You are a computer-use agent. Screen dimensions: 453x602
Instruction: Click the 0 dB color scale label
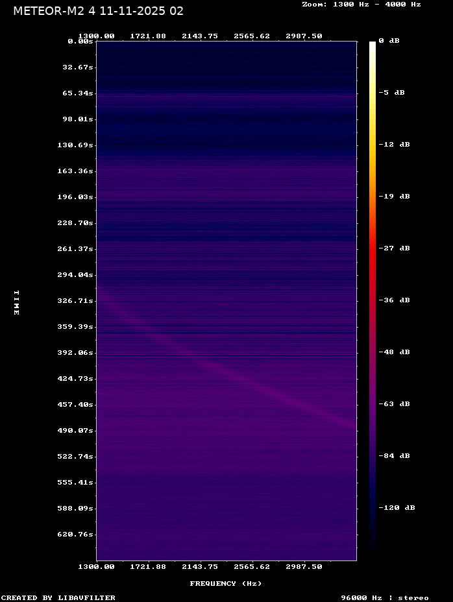point(389,41)
